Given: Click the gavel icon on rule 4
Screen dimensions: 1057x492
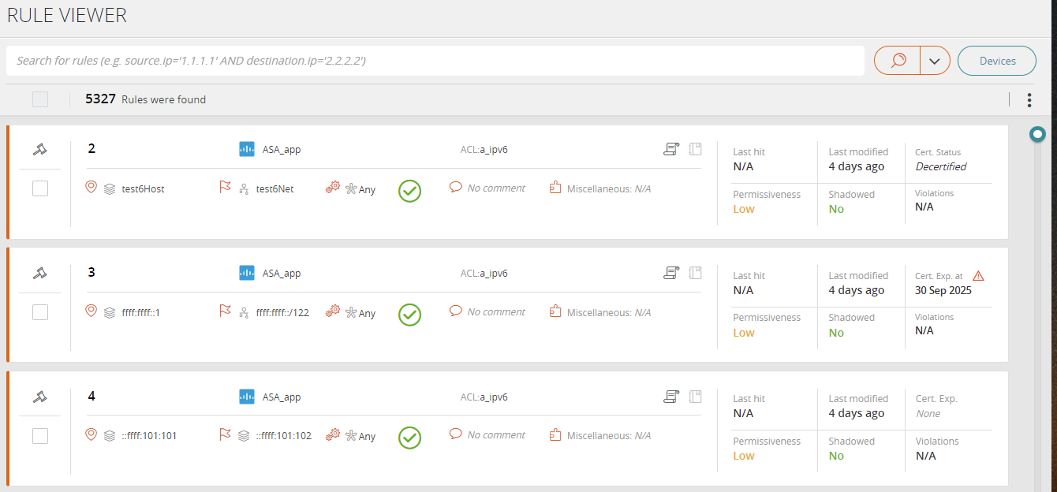Looking at the screenshot, I should [39, 397].
